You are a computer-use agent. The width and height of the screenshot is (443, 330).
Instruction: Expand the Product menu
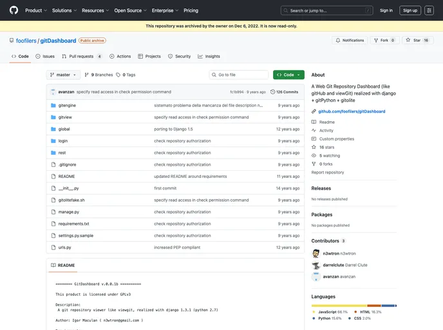tap(36, 10)
